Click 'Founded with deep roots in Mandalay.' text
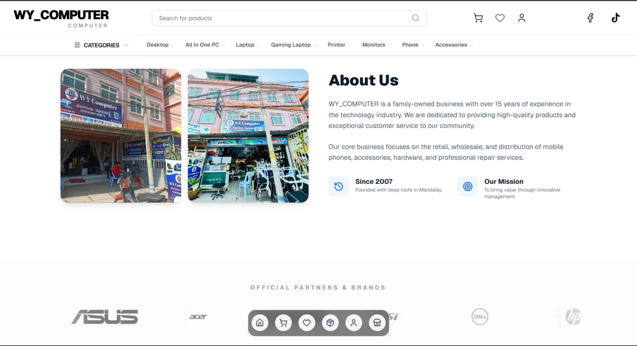The height and width of the screenshot is (346, 637). pyautogui.click(x=399, y=190)
